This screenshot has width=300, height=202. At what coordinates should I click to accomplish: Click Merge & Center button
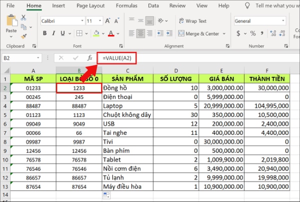pos(198,33)
